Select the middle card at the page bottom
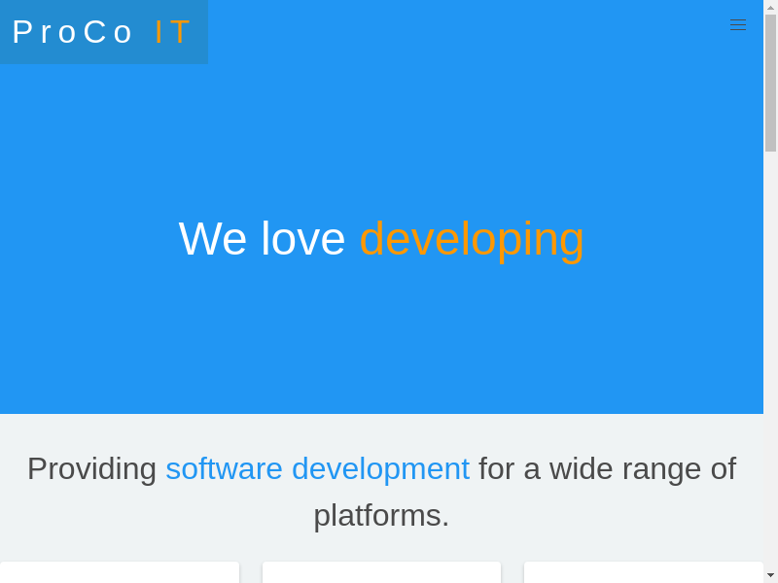778x583 pixels. point(381,572)
